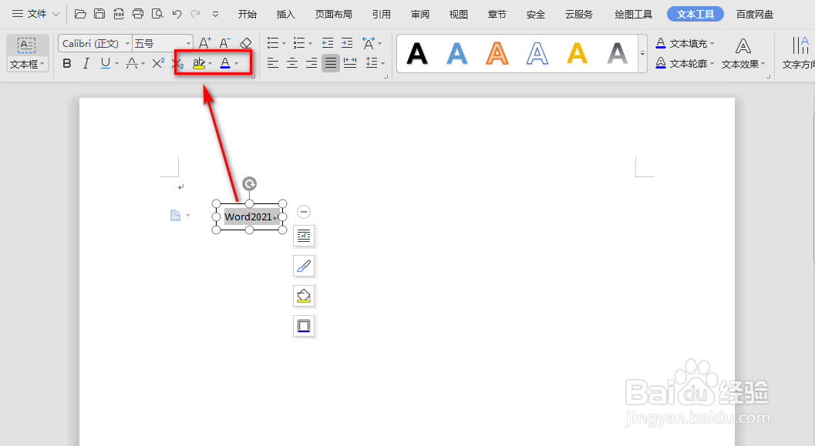Click the font color swatch
Screen dimensions: 815x446
[x=224, y=63]
